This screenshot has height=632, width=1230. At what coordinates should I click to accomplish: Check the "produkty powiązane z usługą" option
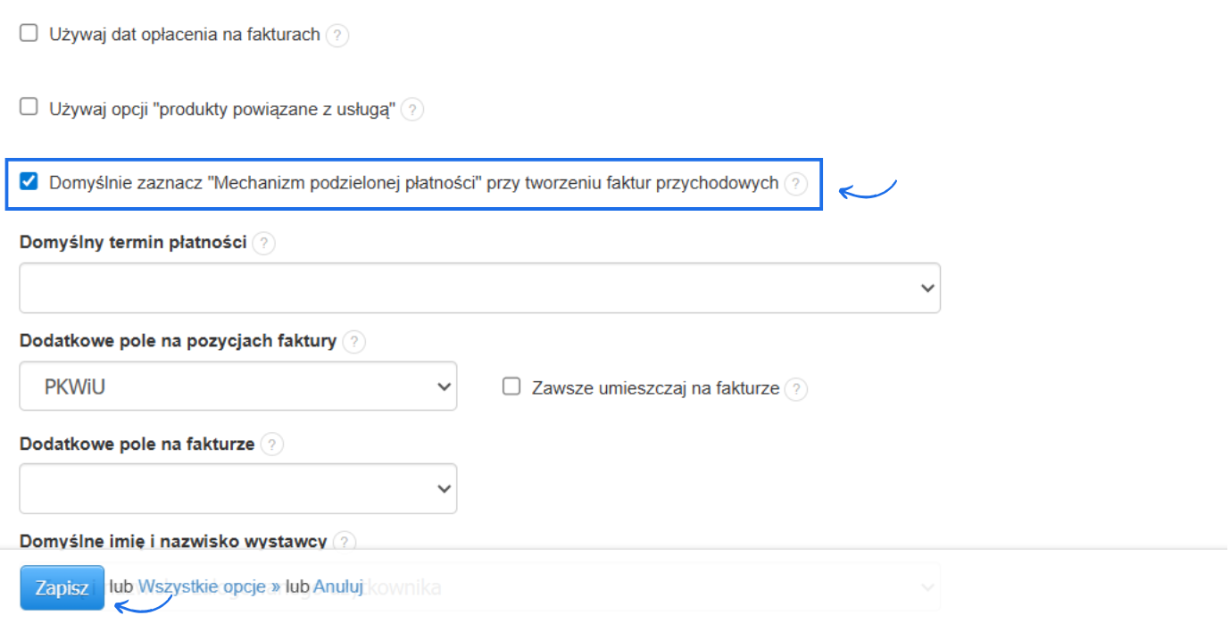28,106
